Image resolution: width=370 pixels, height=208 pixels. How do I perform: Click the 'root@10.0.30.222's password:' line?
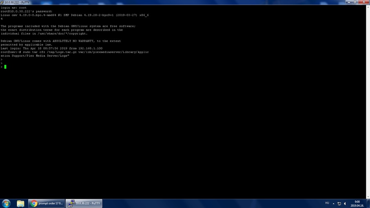click(26, 11)
